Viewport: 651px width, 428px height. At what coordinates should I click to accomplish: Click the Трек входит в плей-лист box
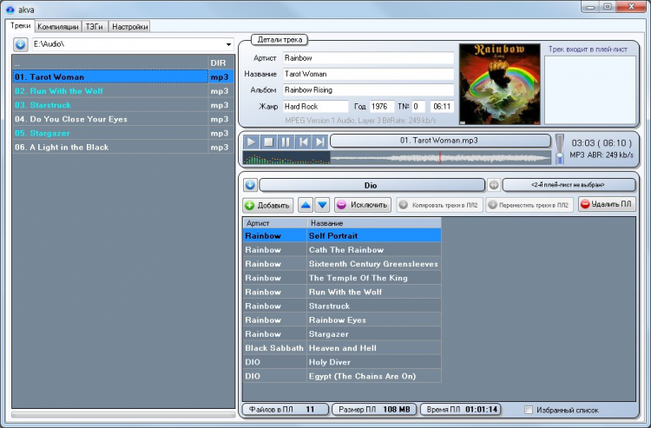pyautogui.click(x=590, y=89)
